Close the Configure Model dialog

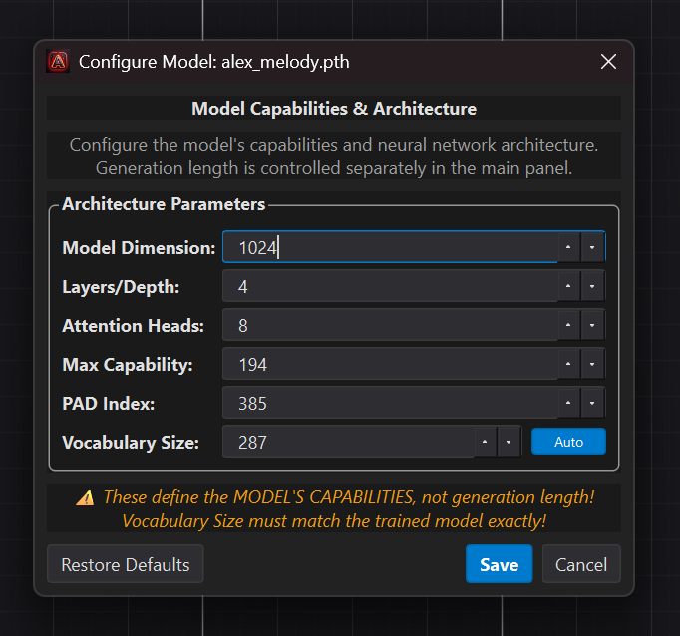point(608,62)
